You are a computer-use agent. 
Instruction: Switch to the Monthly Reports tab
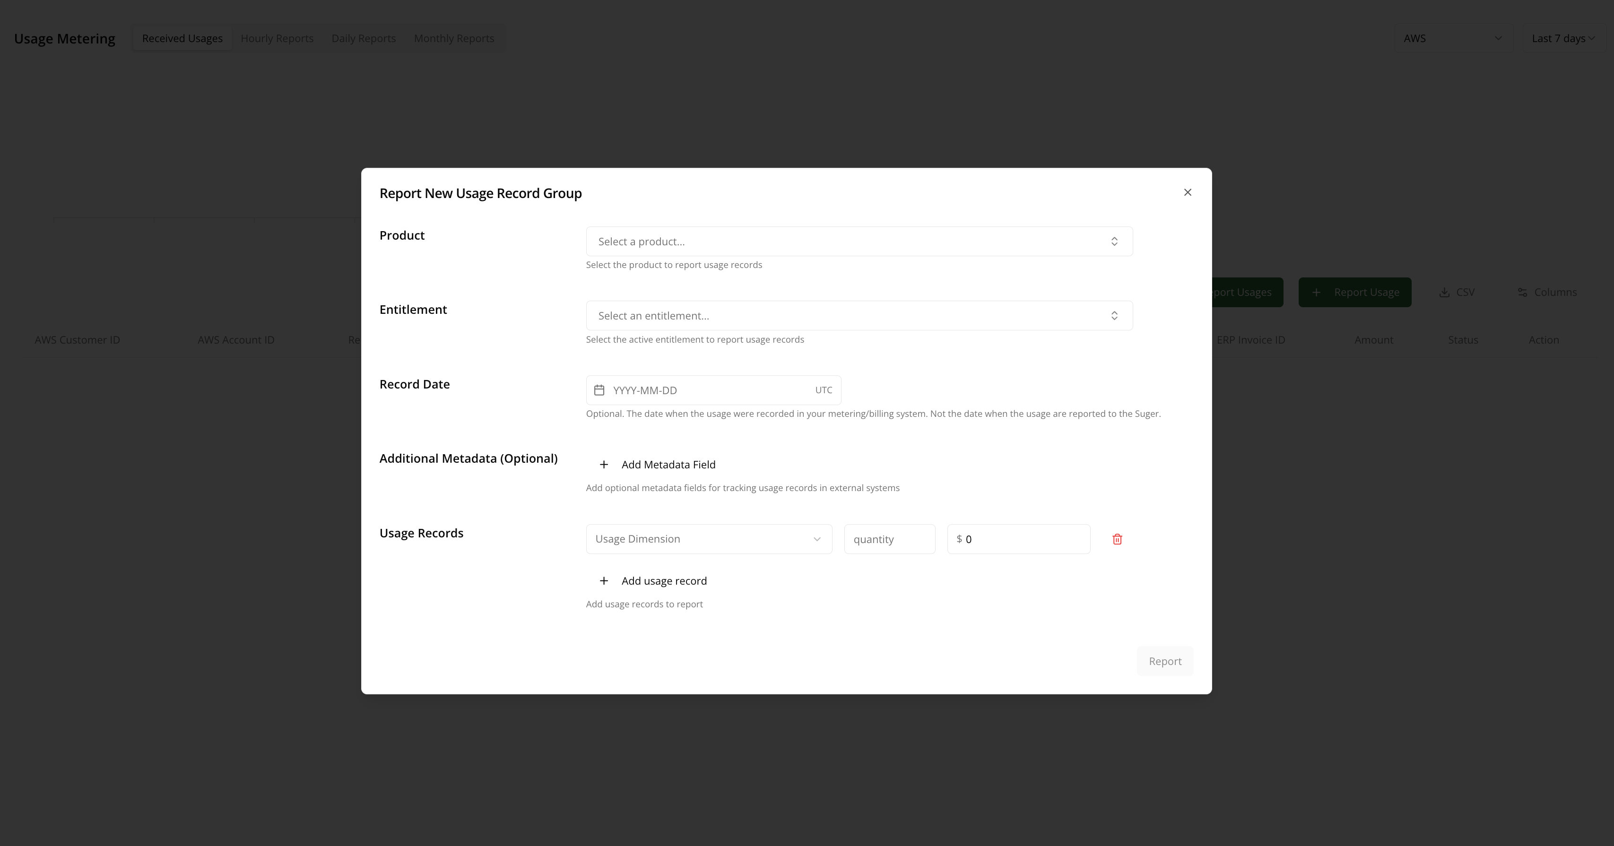pyautogui.click(x=454, y=38)
